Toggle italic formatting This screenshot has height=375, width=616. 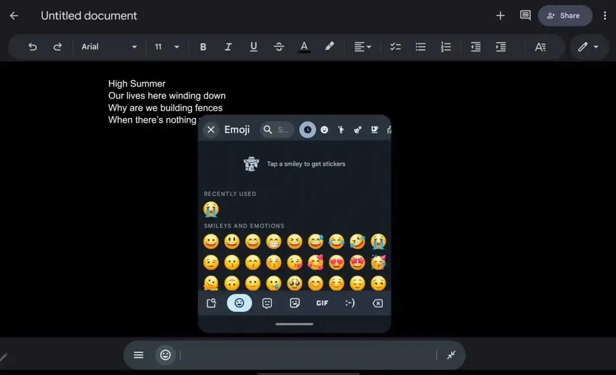pos(228,47)
